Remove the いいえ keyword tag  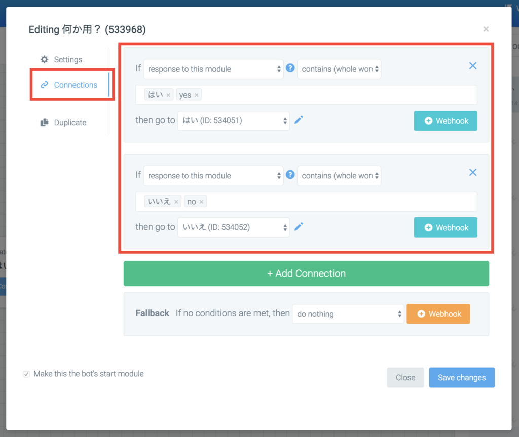pos(176,202)
